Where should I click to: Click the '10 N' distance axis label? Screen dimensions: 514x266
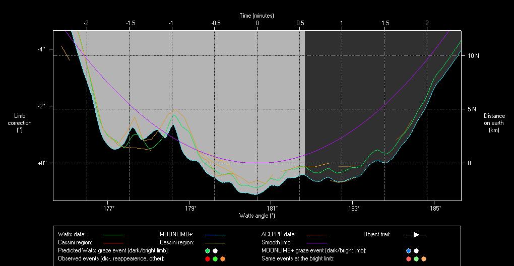point(473,55)
